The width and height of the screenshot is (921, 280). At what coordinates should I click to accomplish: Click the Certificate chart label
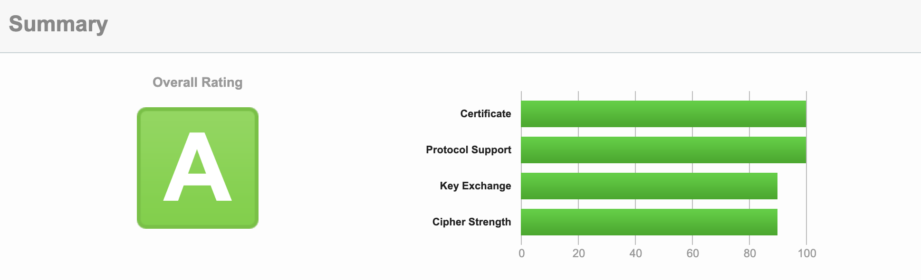coord(486,114)
